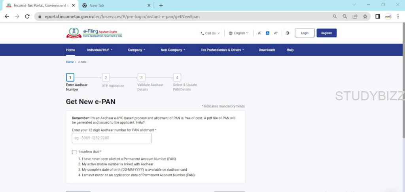Click the share page icon
Screen dimensions: 405x192
click(355, 17)
